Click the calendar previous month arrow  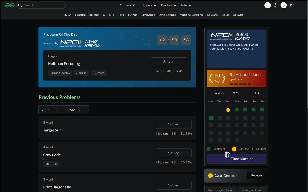coord(255,93)
